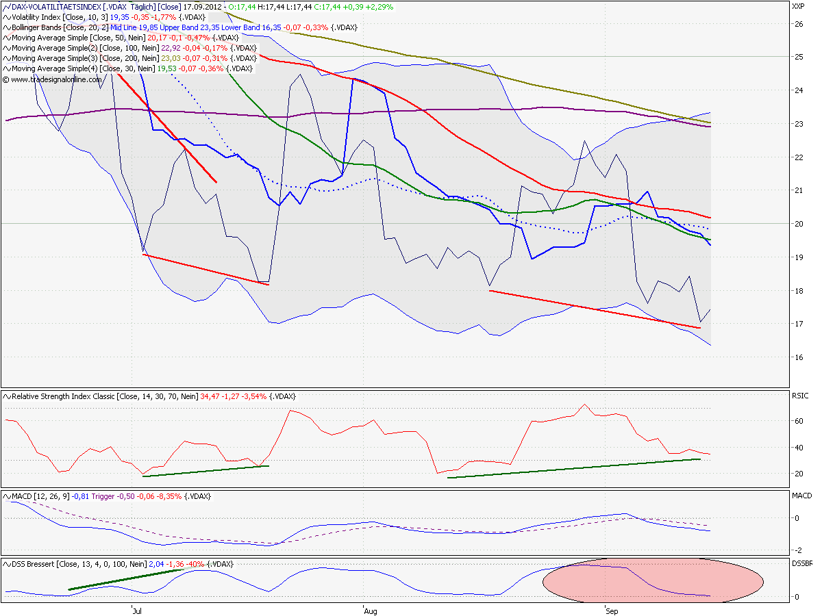Select the pink ellipse annotation in DSS Bressert

tap(651, 582)
